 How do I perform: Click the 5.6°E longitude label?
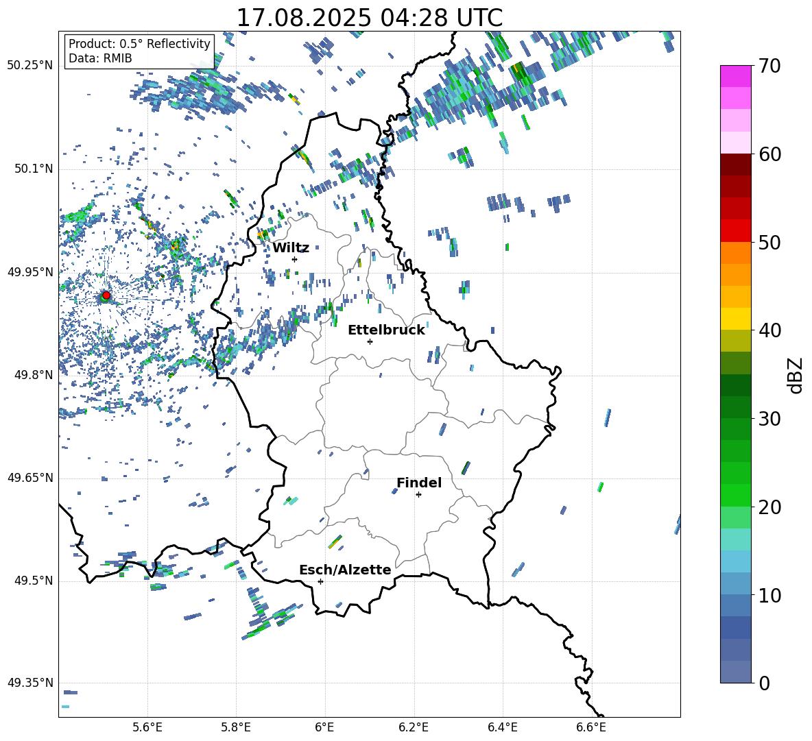[x=147, y=727]
